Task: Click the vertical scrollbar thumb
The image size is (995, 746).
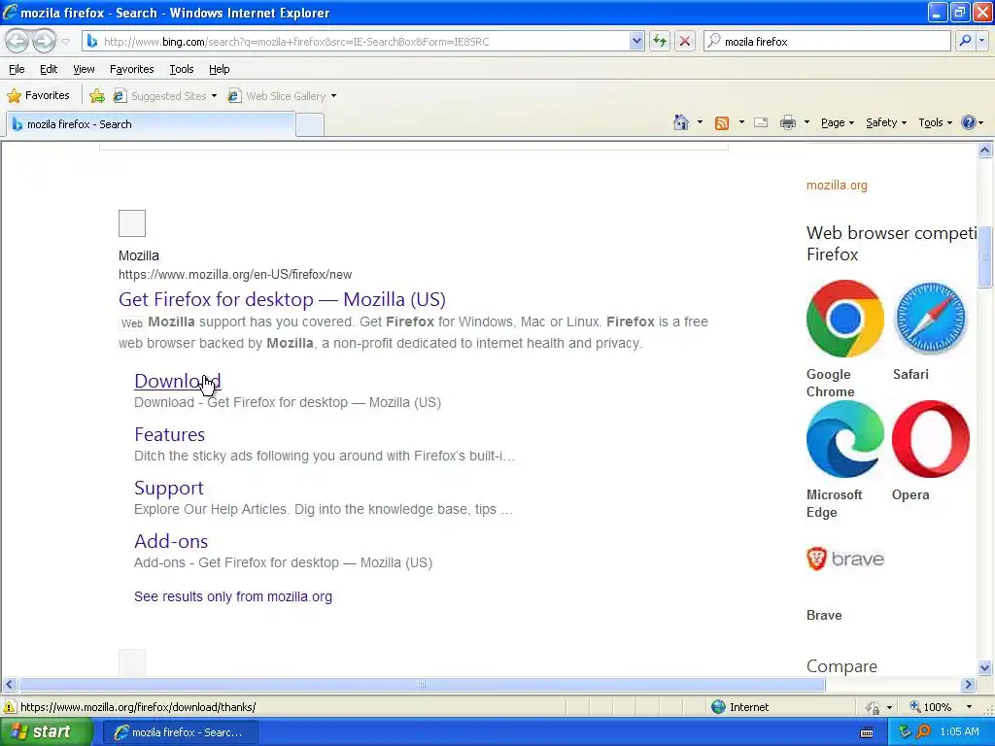Action: coord(984,256)
